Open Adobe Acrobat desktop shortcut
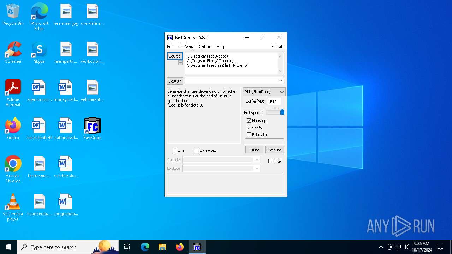The height and width of the screenshot is (254, 452). [13, 93]
